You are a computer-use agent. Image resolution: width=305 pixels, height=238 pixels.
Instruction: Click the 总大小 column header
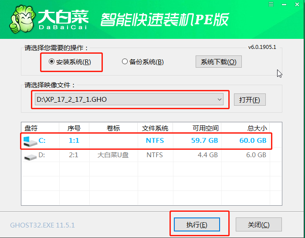coord(256,128)
